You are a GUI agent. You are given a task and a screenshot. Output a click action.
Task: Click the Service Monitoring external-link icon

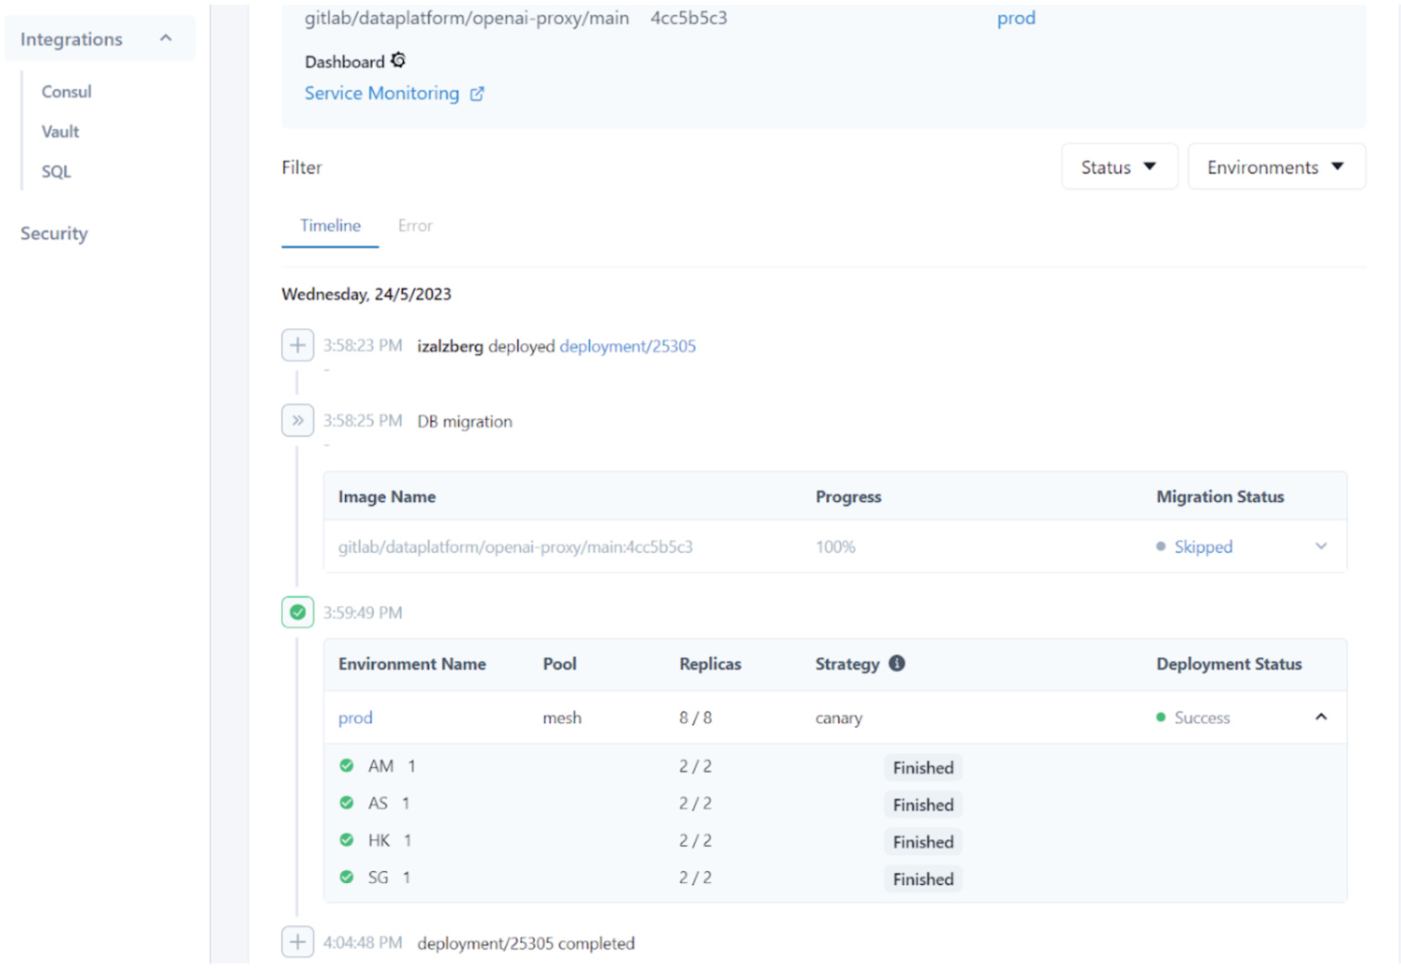(477, 93)
